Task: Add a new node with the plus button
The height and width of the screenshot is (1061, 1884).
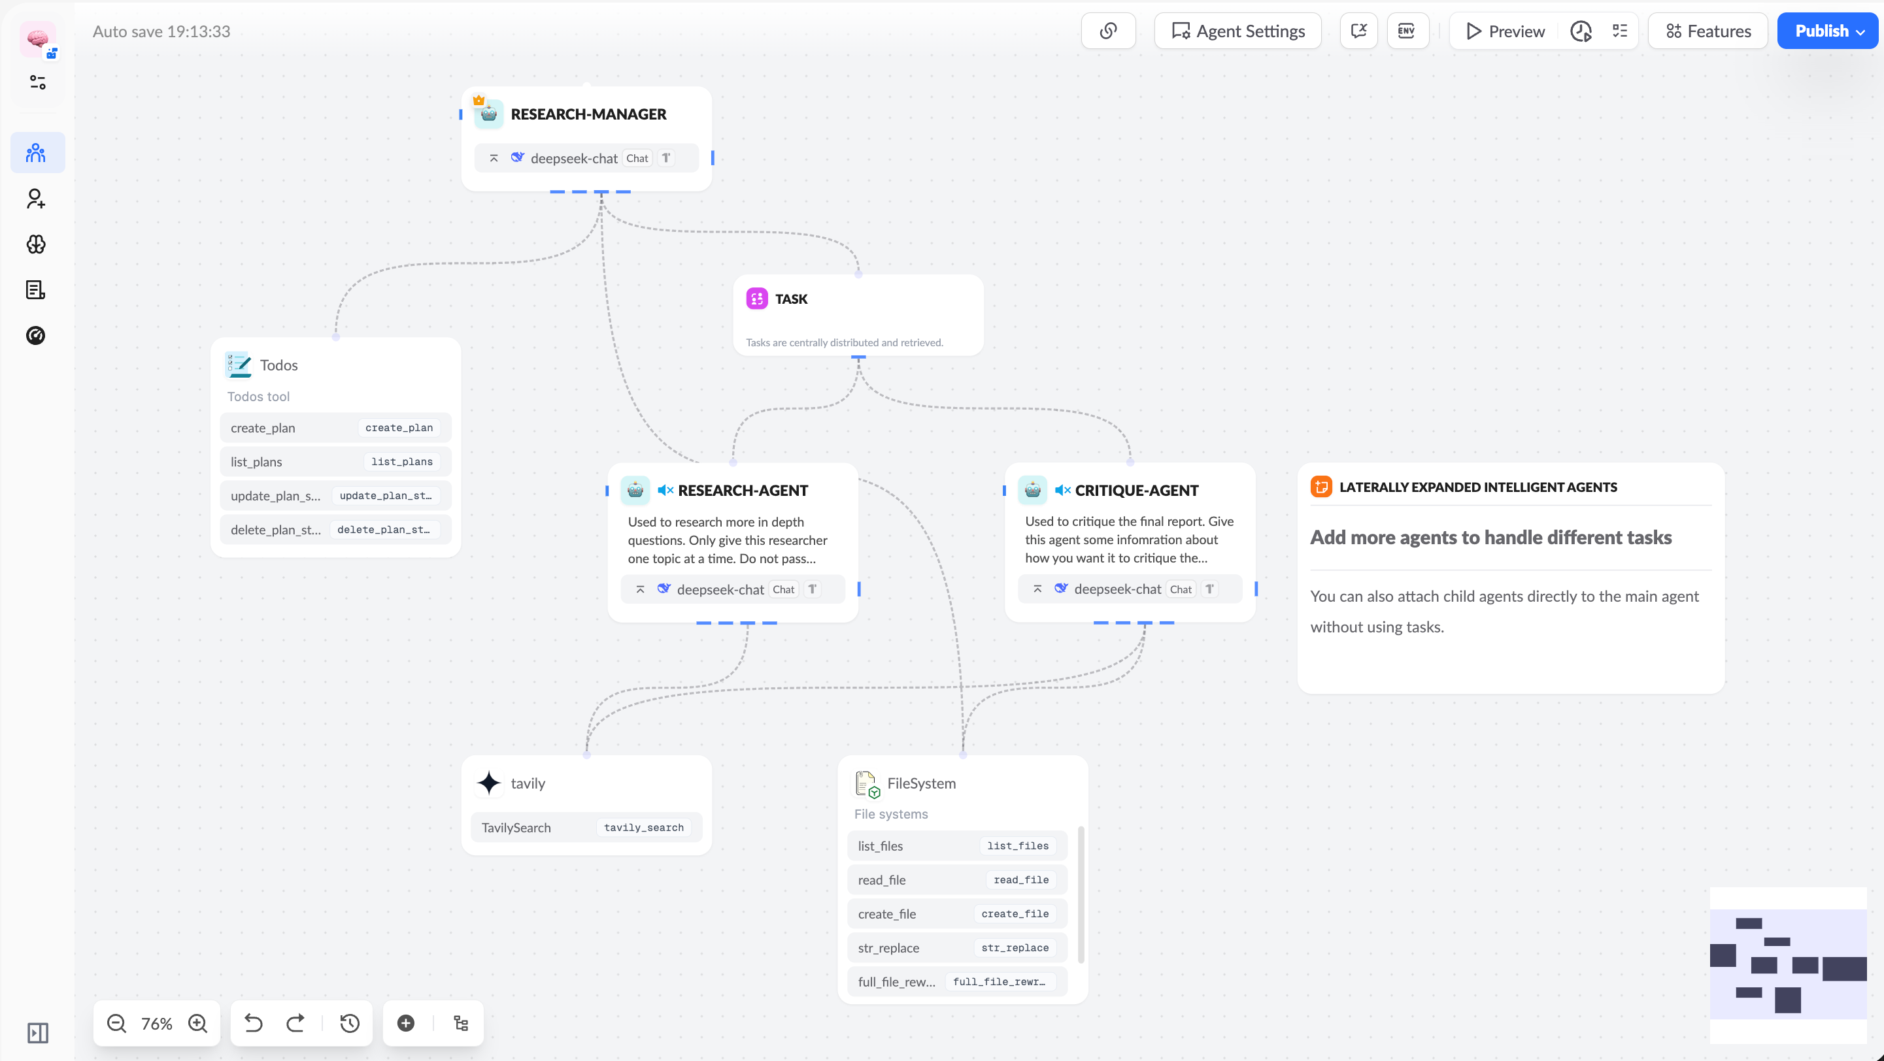Action: pos(406,1022)
